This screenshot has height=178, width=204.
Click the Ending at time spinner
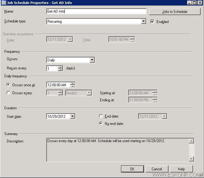coord(155,100)
